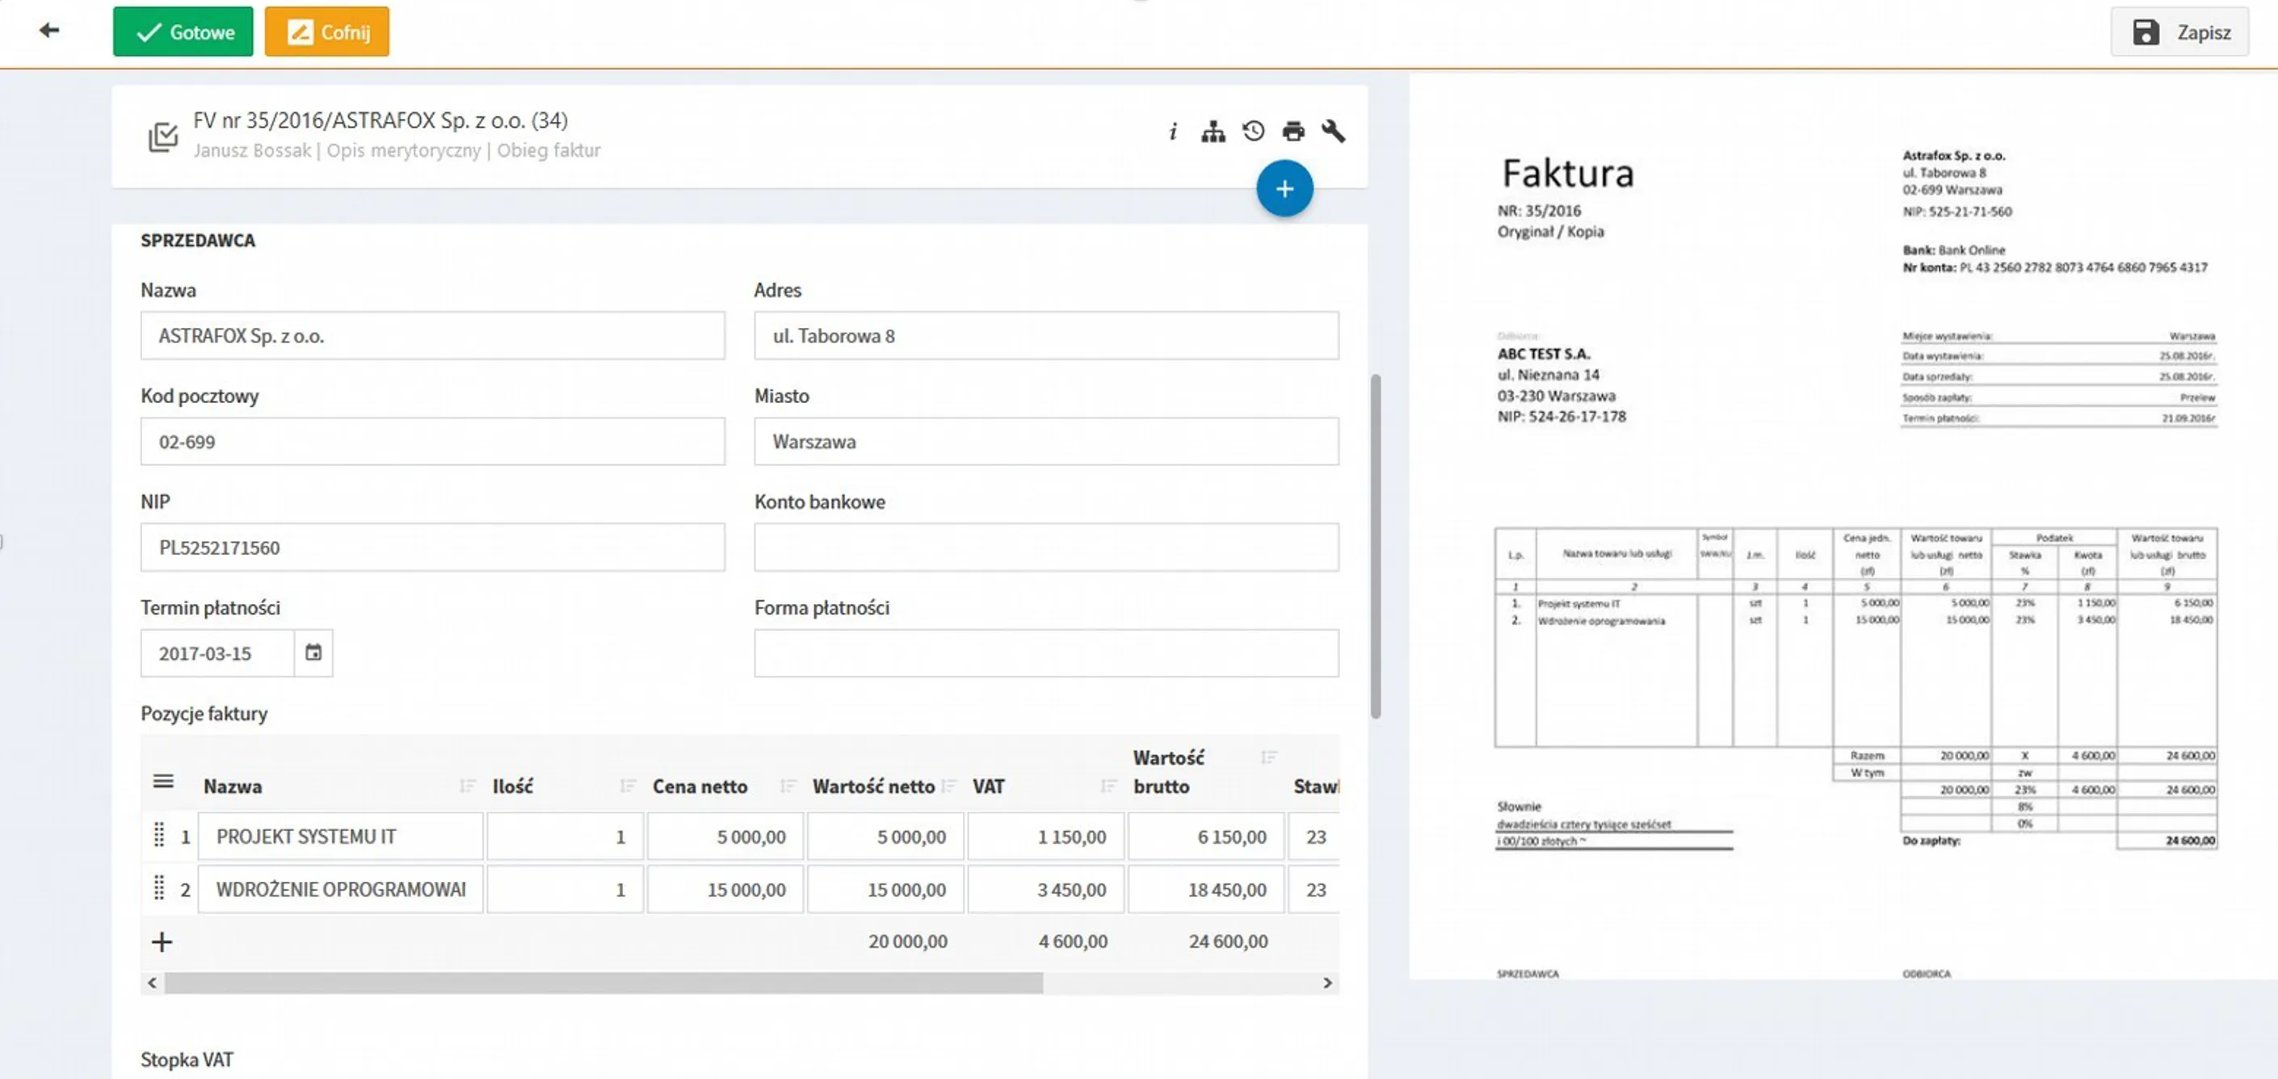Sort by the Nazwa column sort icon
The width and height of the screenshot is (2278, 1079).
coord(467,787)
